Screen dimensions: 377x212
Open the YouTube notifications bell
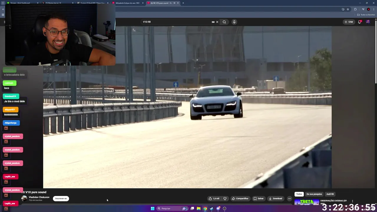359,22
